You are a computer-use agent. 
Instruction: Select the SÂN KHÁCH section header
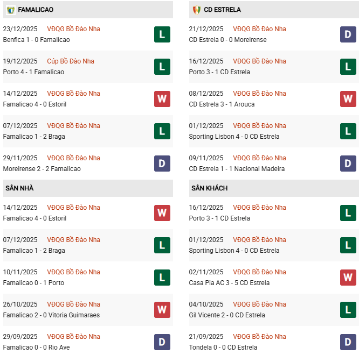click(209, 188)
